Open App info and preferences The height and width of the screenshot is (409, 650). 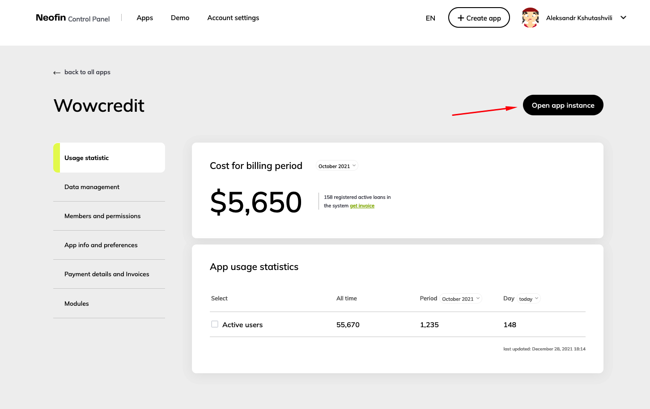coord(109,245)
